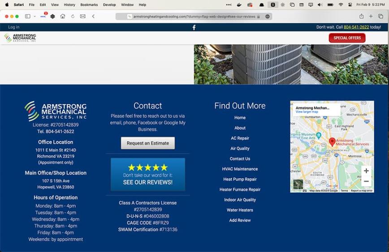Click the footer Tel. 804-541-2622 text
The width and height of the screenshot is (389, 252).
[x=56, y=132]
